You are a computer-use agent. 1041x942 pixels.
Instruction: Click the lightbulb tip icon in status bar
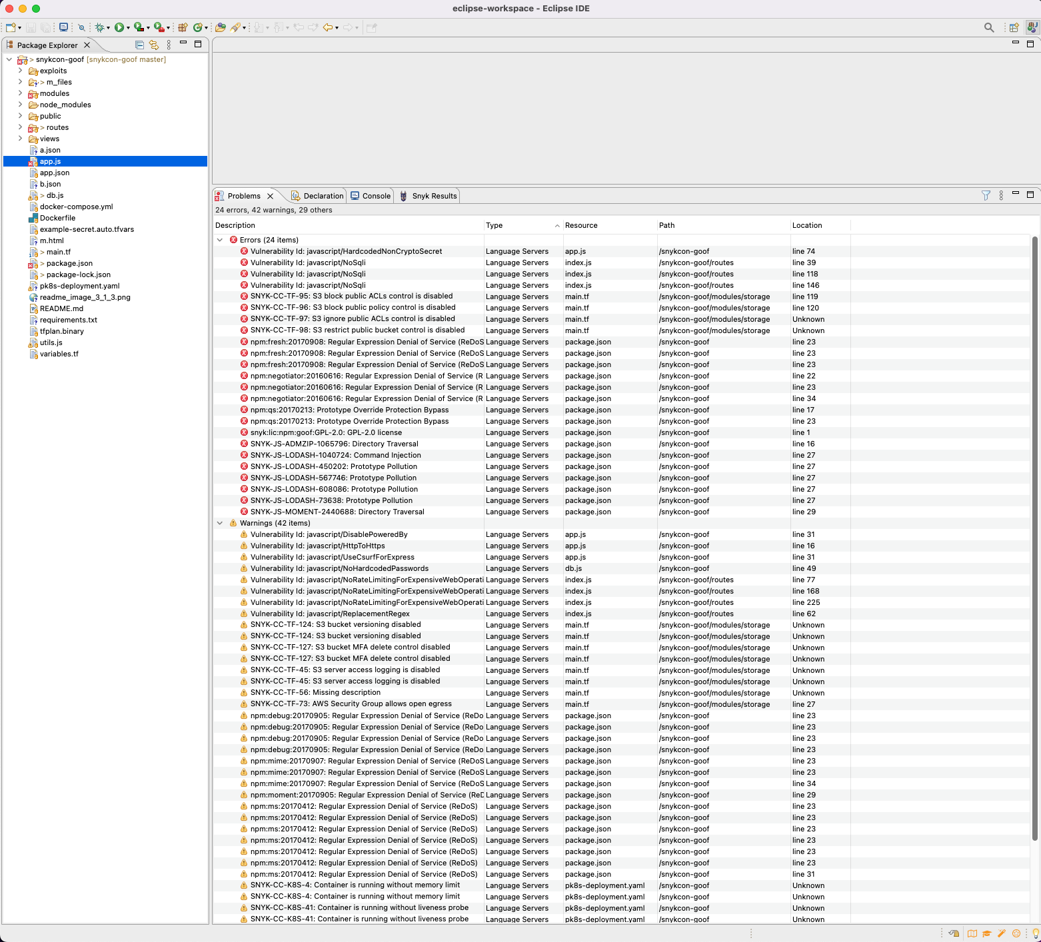coord(1036,933)
